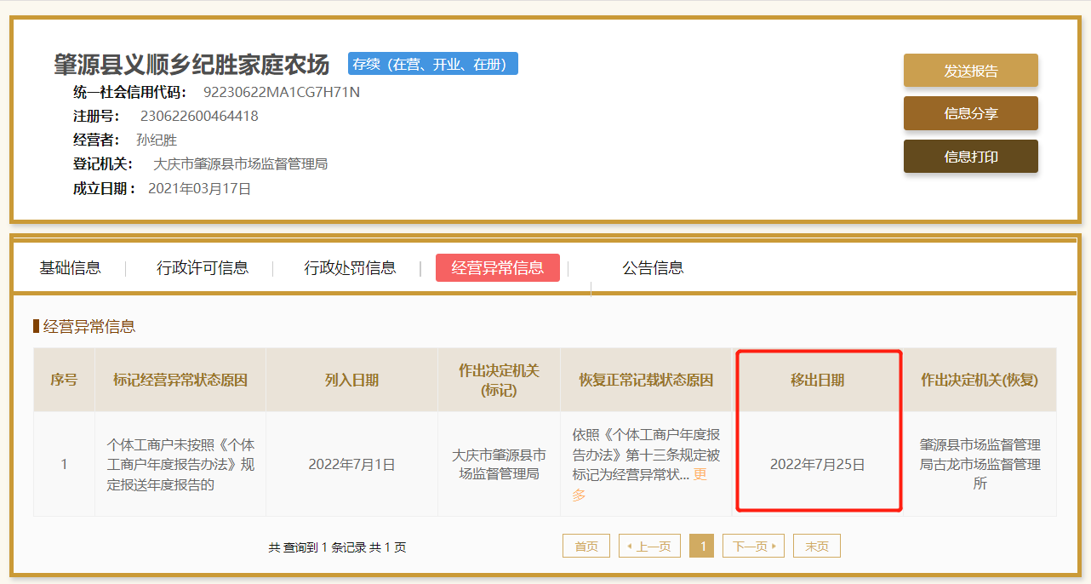Open the 行政许可信息 tab
This screenshot has height=584, width=1091.
[x=203, y=268]
